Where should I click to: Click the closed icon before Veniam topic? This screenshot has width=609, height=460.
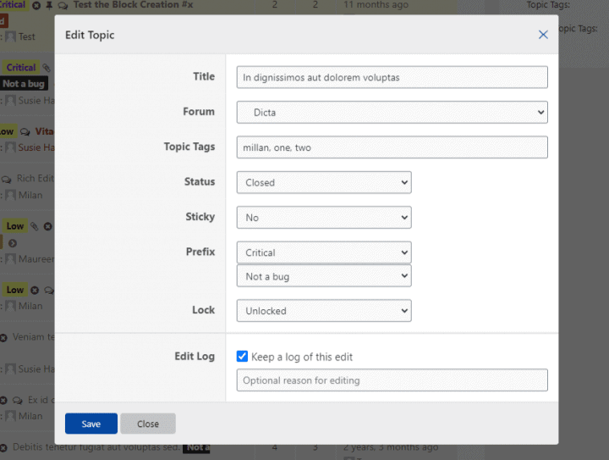[x=3, y=338]
